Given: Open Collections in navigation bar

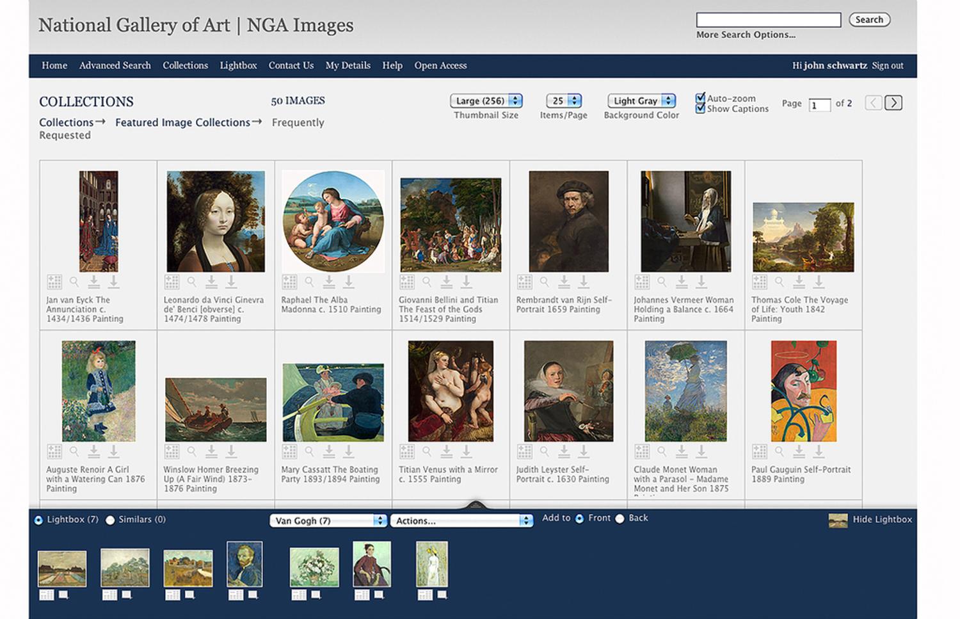Looking at the screenshot, I should tap(185, 65).
